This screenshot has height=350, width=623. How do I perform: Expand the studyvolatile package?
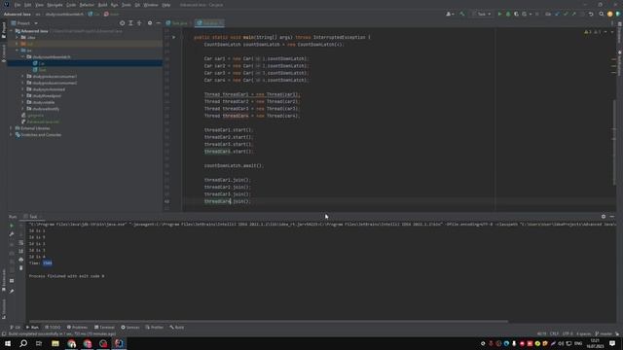(x=22, y=102)
